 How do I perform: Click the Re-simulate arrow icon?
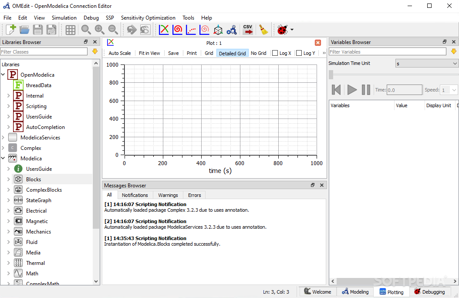click(x=132, y=30)
